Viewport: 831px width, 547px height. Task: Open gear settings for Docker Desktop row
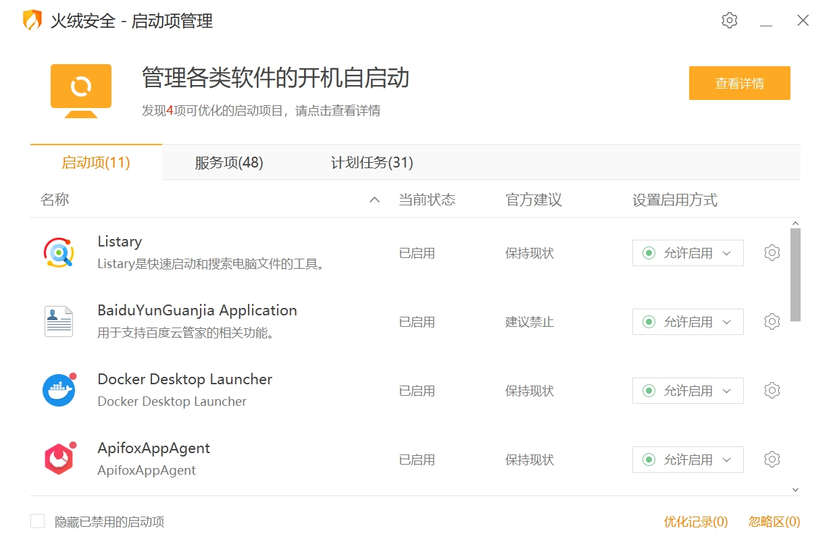(x=772, y=390)
